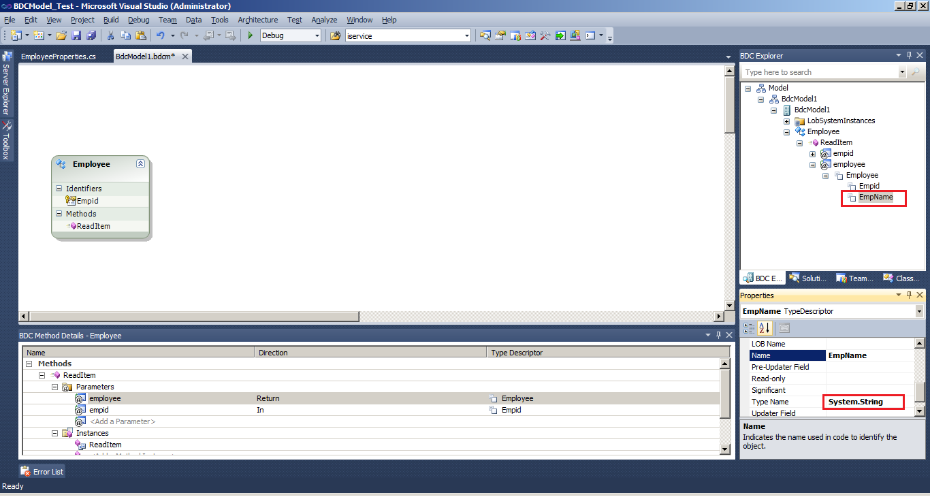Open Team Explorer from the toolbar icon
The width and height of the screenshot is (930, 497).
tap(515, 35)
